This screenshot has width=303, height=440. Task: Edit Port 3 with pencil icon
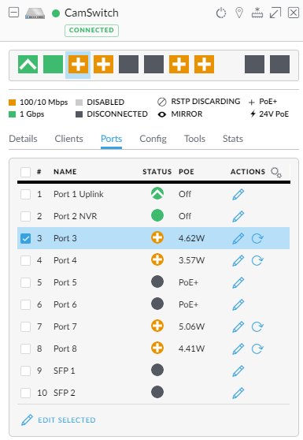(x=238, y=238)
